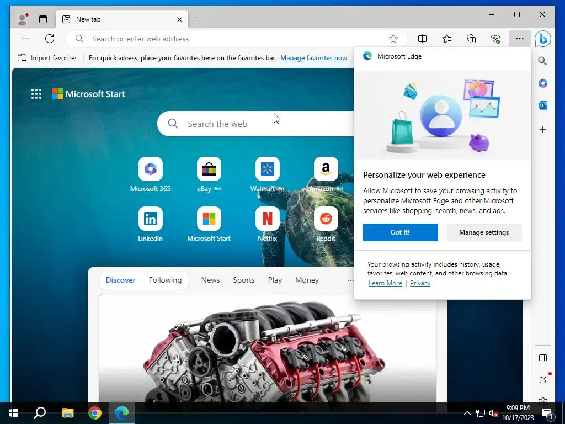Refresh the page
565x424 pixels.
pos(50,39)
